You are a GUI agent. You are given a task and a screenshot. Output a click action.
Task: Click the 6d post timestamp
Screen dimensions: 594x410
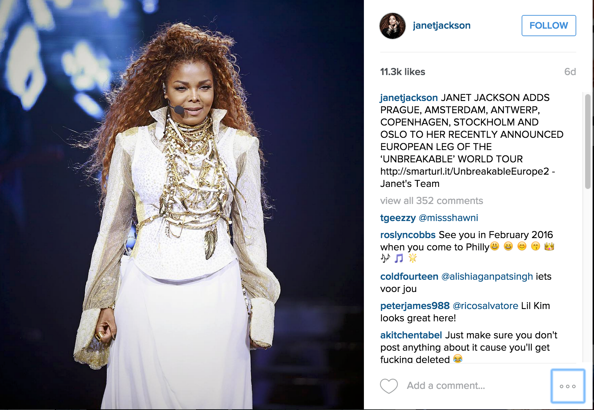coord(570,72)
